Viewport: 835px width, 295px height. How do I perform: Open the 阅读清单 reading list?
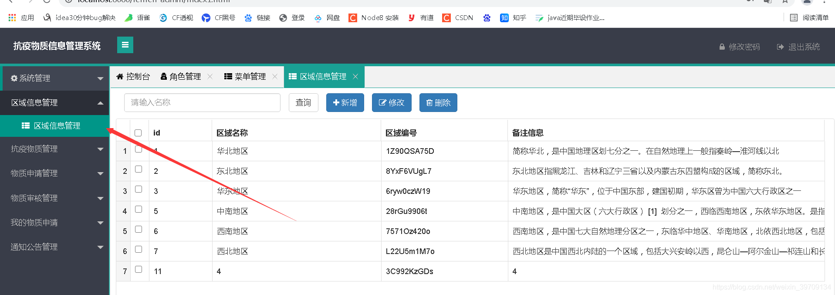(x=809, y=18)
